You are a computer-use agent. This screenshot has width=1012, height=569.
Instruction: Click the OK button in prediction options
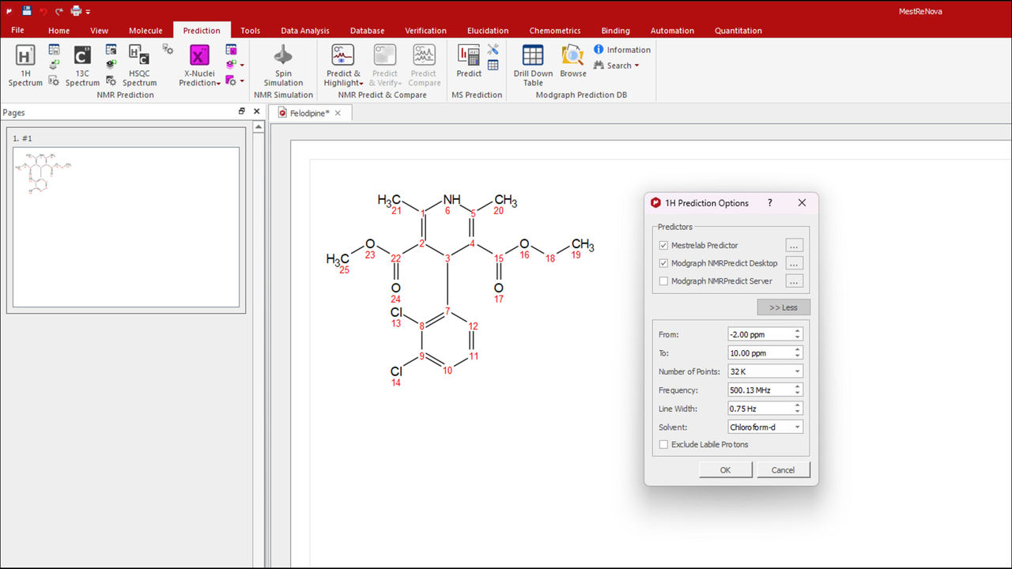point(725,469)
